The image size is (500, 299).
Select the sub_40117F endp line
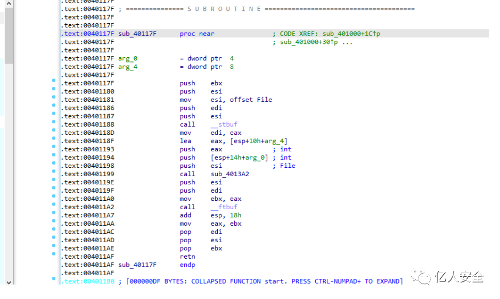(156, 265)
